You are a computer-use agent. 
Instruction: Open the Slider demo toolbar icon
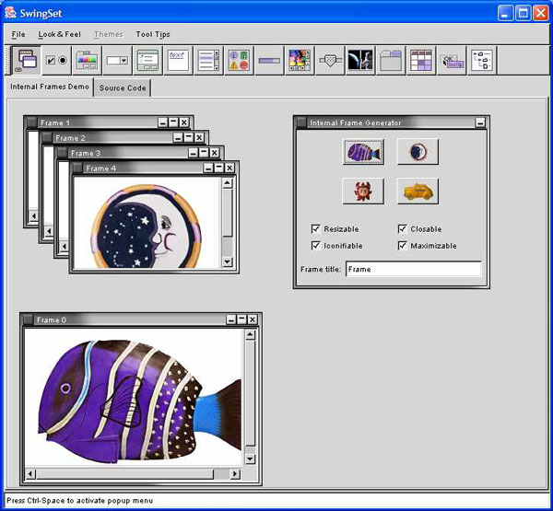tap(330, 60)
